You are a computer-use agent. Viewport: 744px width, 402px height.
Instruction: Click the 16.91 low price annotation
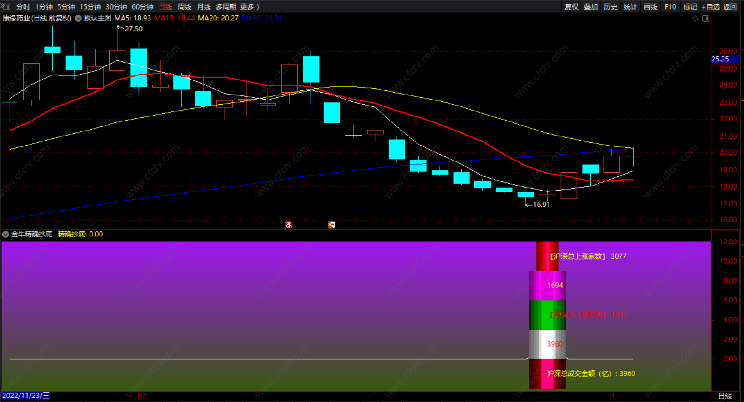point(541,205)
